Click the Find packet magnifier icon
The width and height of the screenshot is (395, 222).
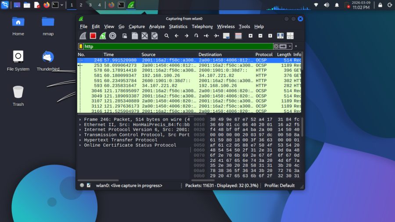pyautogui.click(x=167, y=36)
